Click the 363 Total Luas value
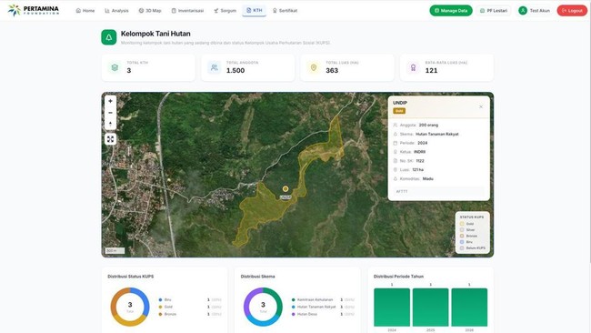Viewport: 591px width, 333px height. 332,71
